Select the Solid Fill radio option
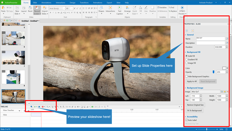The height and width of the screenshot is (131, 232). click(x=186, y=55)
